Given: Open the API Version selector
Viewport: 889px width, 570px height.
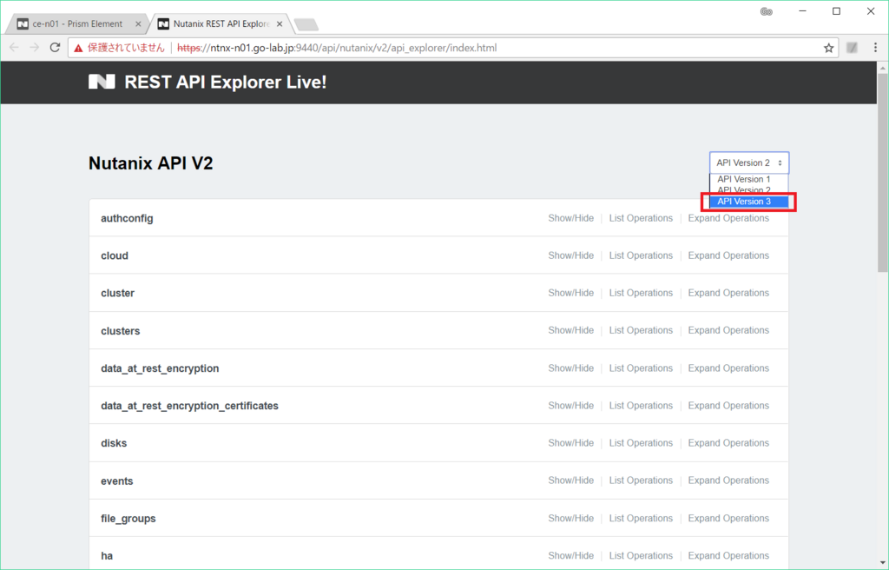Looking at the screenshot, I should pyautogui.click(x=749, y=162).
